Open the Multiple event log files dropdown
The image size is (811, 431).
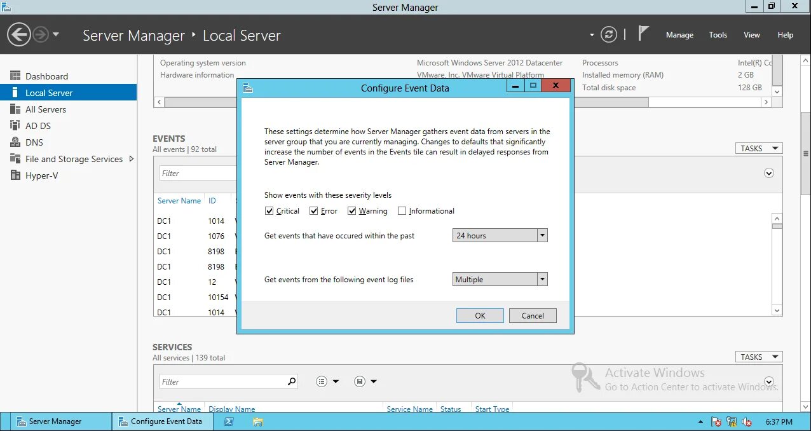click(542, 279)
